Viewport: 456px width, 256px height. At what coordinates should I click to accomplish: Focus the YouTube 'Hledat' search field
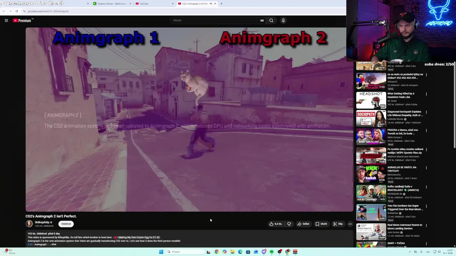click(x=216, y=21)
